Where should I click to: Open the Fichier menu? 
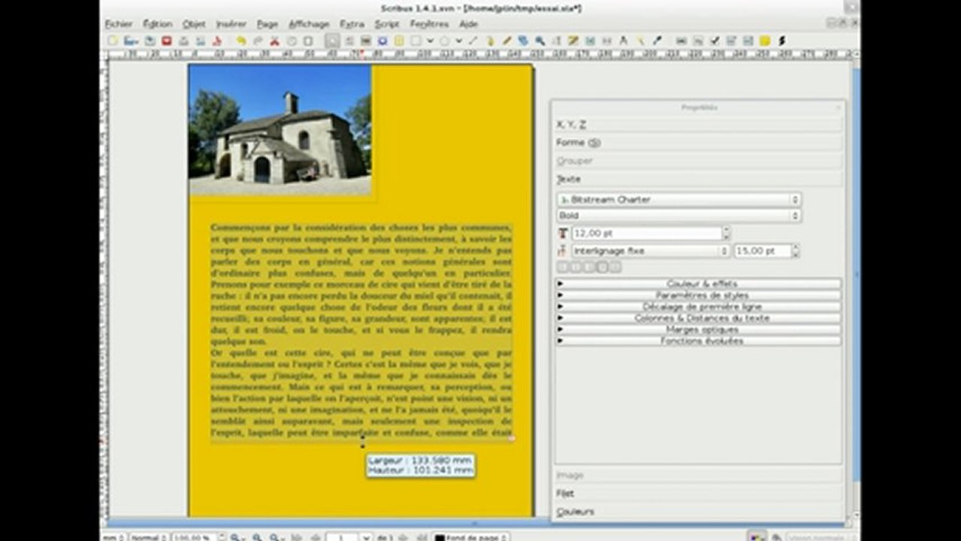click(119, 24)
